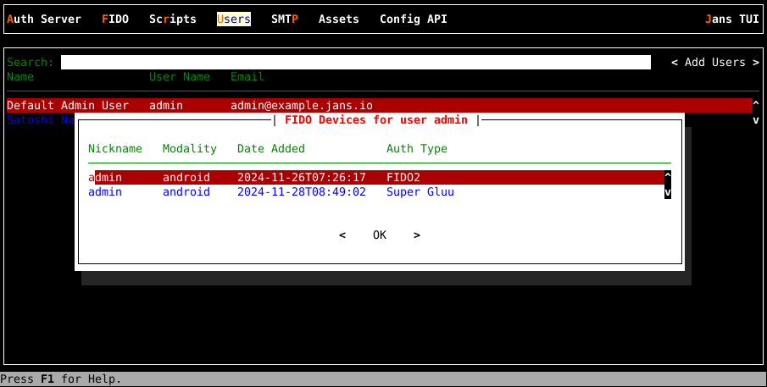
Task: Open the Auth Server menu
Action: (x=44, y=19)
